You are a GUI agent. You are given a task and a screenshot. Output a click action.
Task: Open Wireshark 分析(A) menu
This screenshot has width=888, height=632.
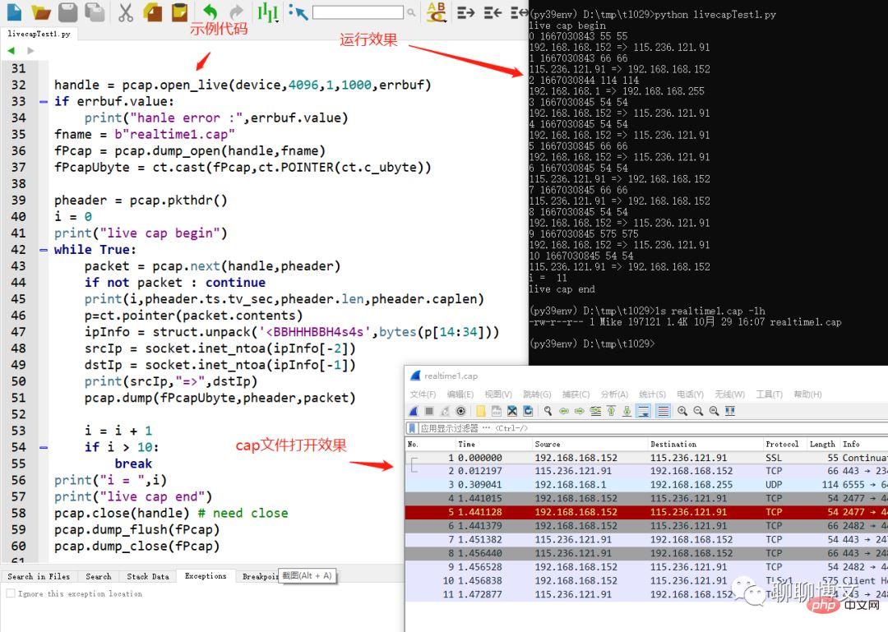pos(614,394)
